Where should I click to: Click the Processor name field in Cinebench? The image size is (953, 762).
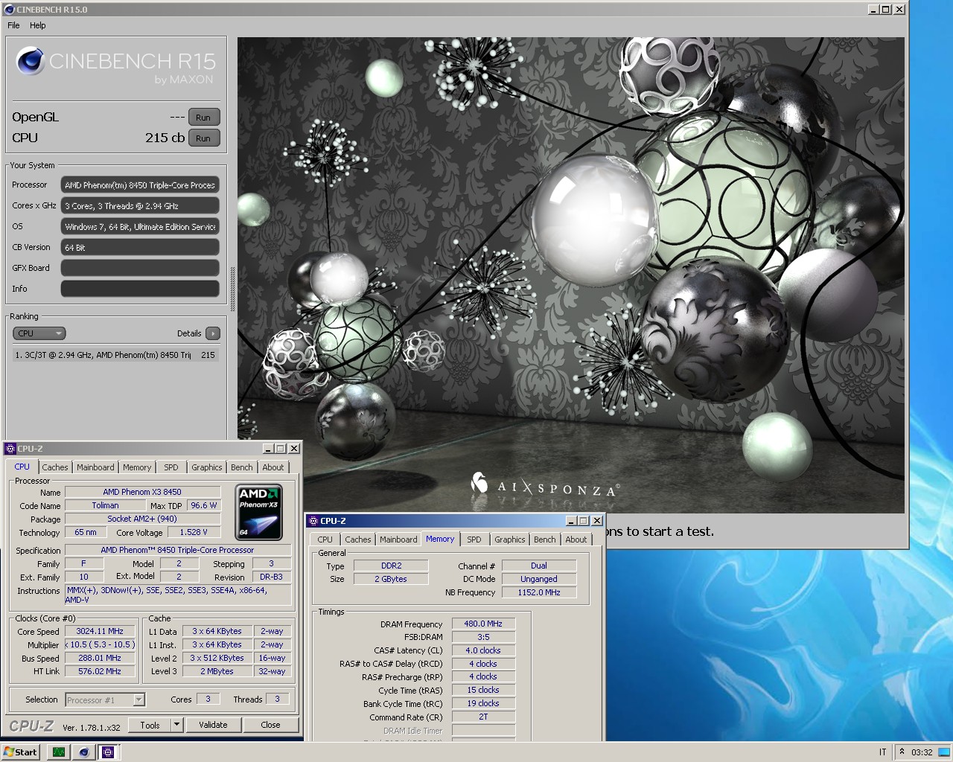point(140,185)
